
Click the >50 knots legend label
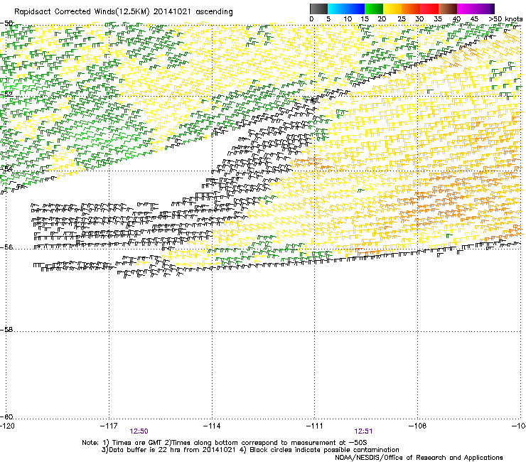point(505,19)
